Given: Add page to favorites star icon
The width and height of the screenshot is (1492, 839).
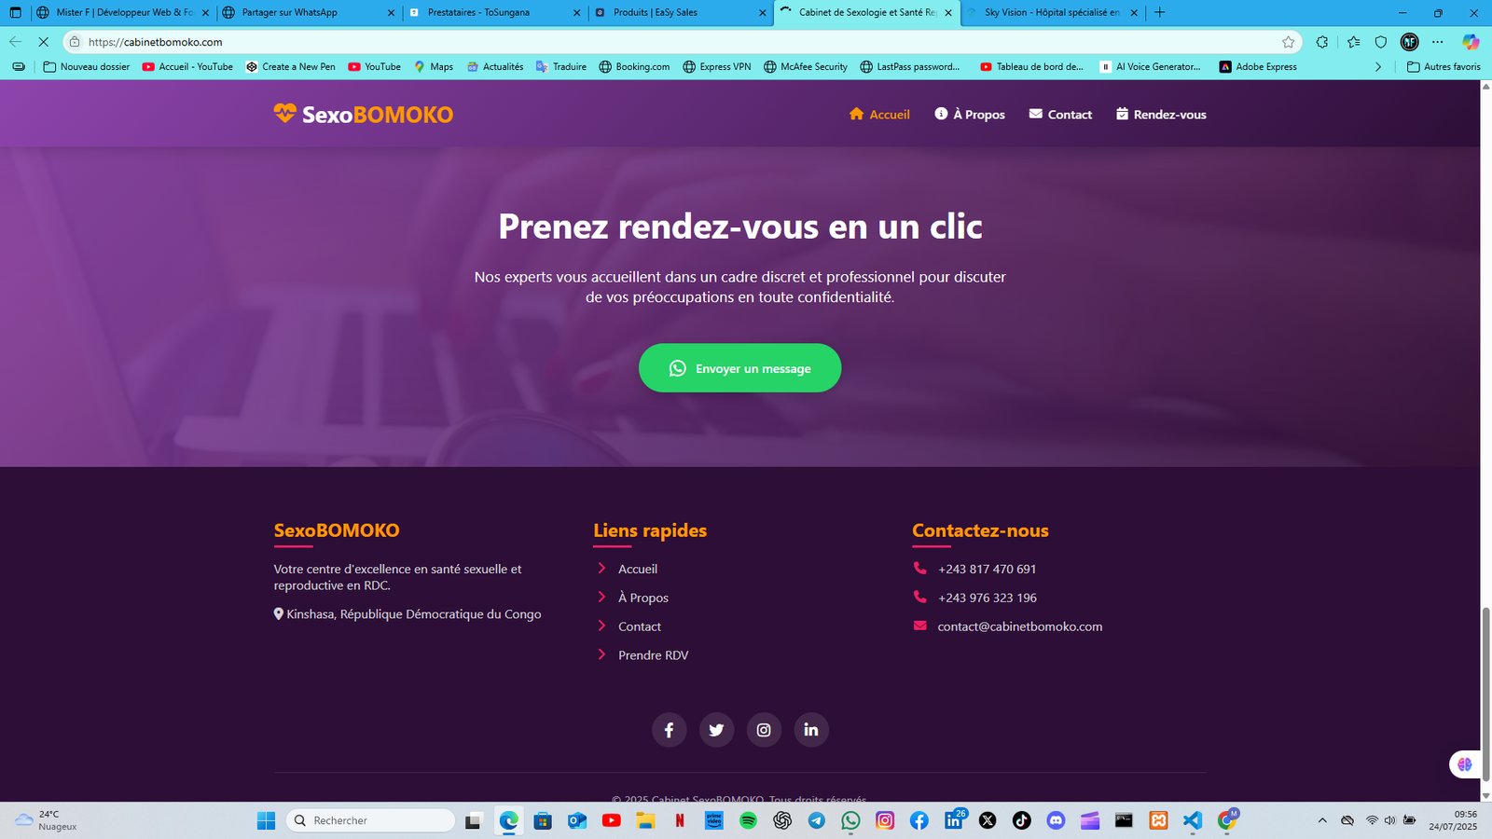Looking at the screenshot, I should point(1288,42).
